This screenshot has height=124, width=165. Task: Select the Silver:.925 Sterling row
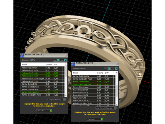pos(94,84)
